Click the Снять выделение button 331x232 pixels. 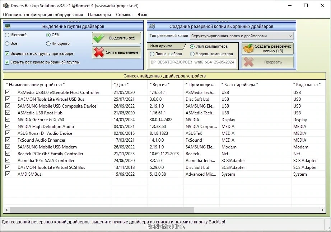pos(116,52)
